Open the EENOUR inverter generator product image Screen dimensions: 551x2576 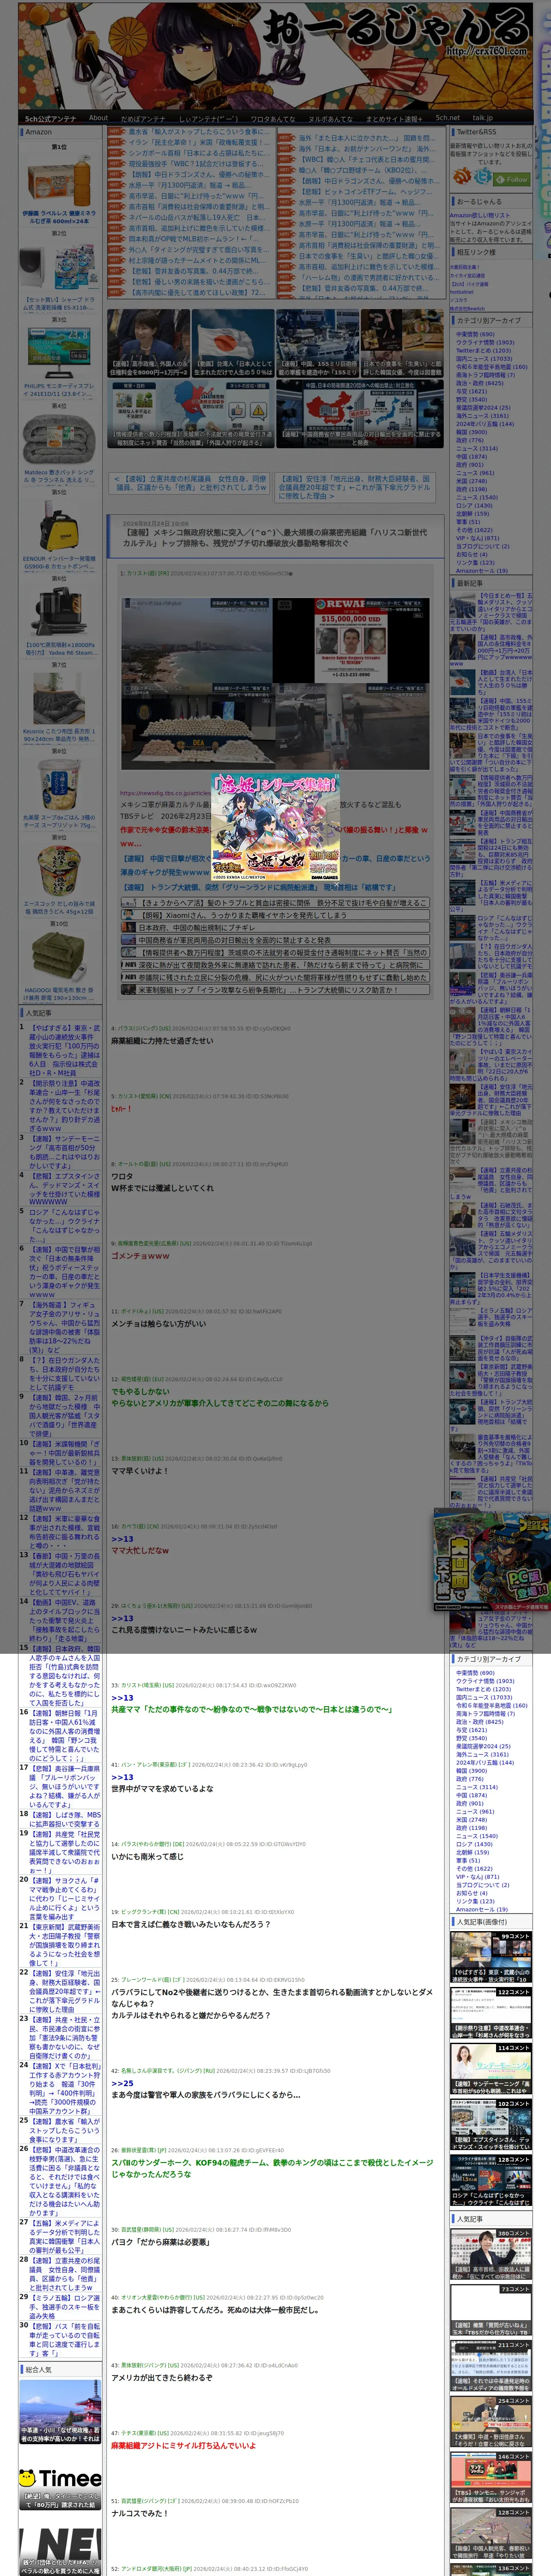(x=59, y=525)
